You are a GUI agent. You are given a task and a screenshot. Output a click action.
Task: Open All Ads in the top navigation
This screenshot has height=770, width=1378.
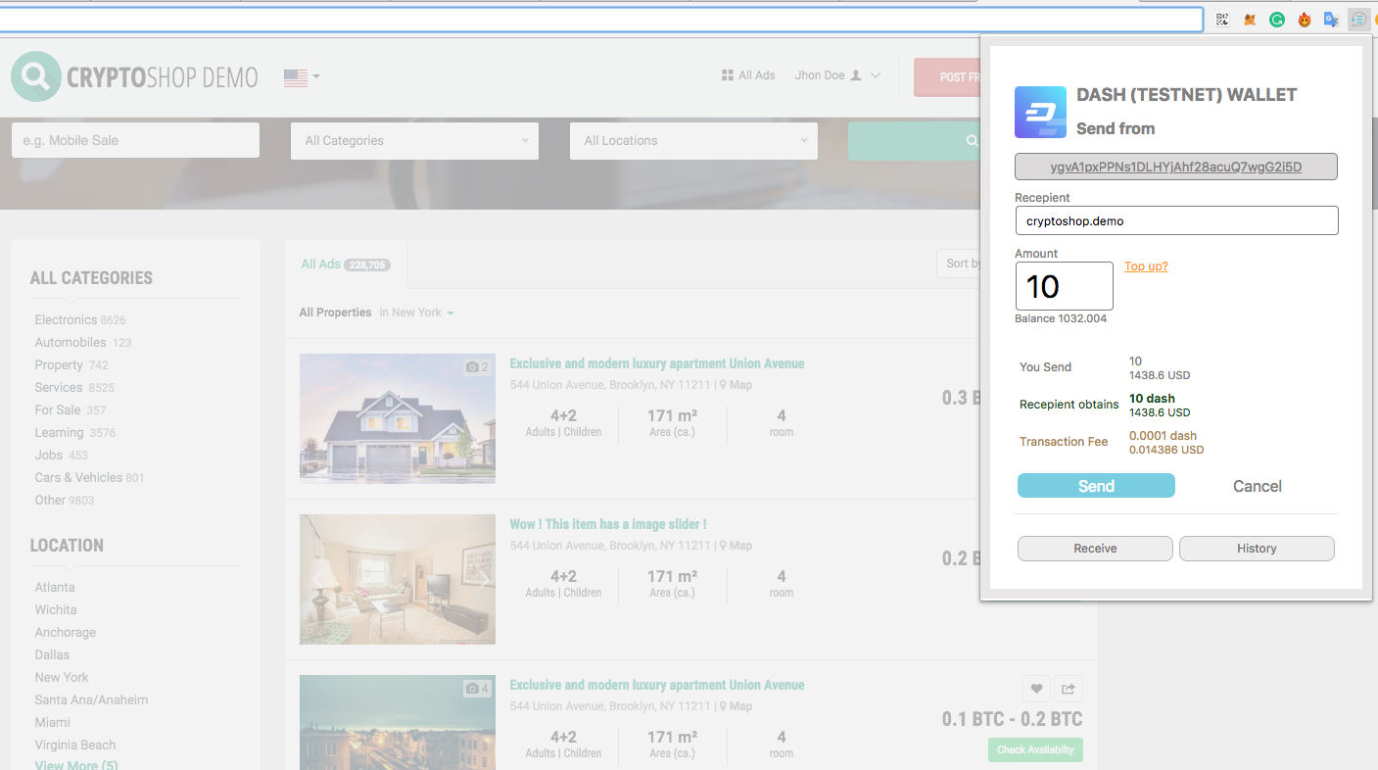click(748, 75)
